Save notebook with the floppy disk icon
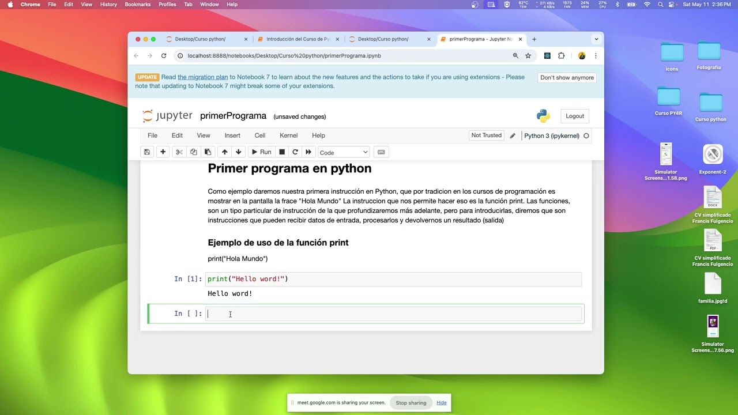Screen dimensions: 738x415 [x=147, y=152]
